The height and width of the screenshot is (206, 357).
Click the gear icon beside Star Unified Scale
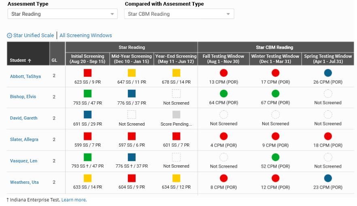(9, 36)
